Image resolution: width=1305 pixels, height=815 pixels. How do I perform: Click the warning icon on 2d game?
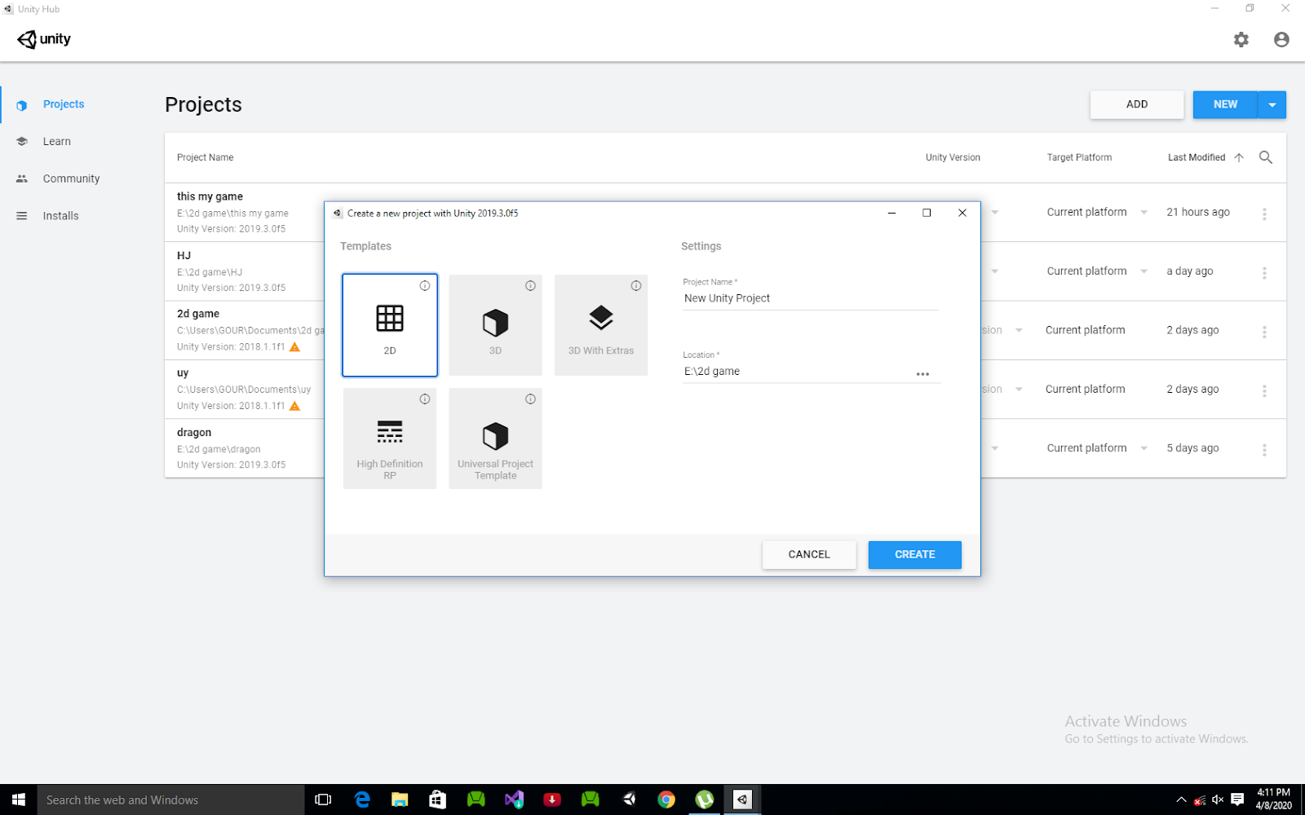pos(295,346)
